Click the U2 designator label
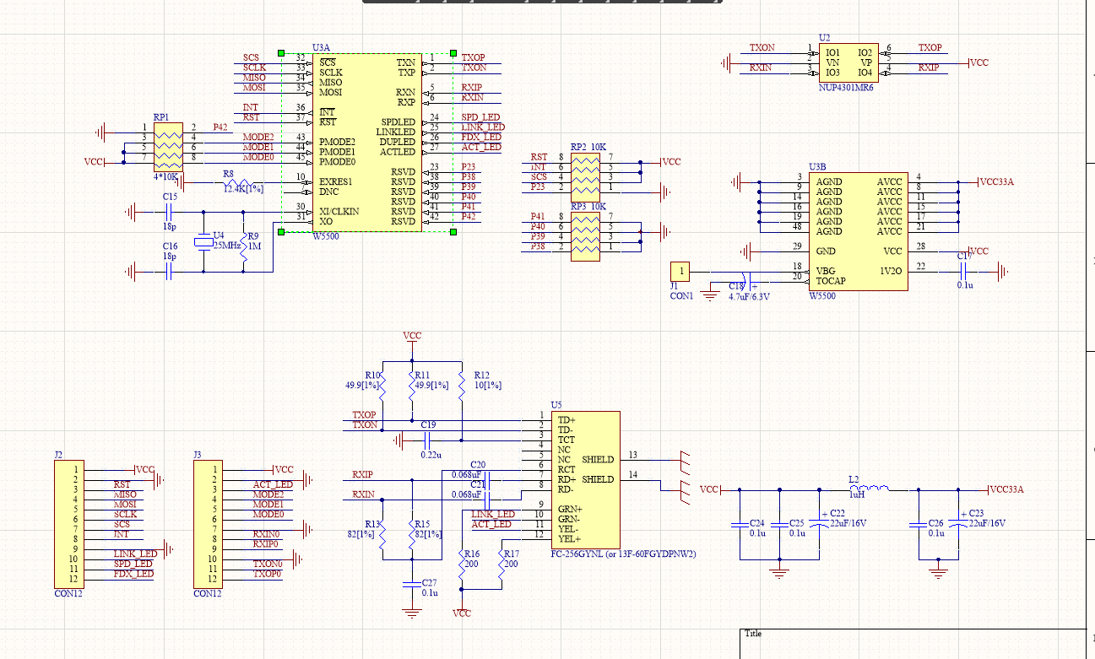Viewport: 1095px width, 659px height. 825,38
